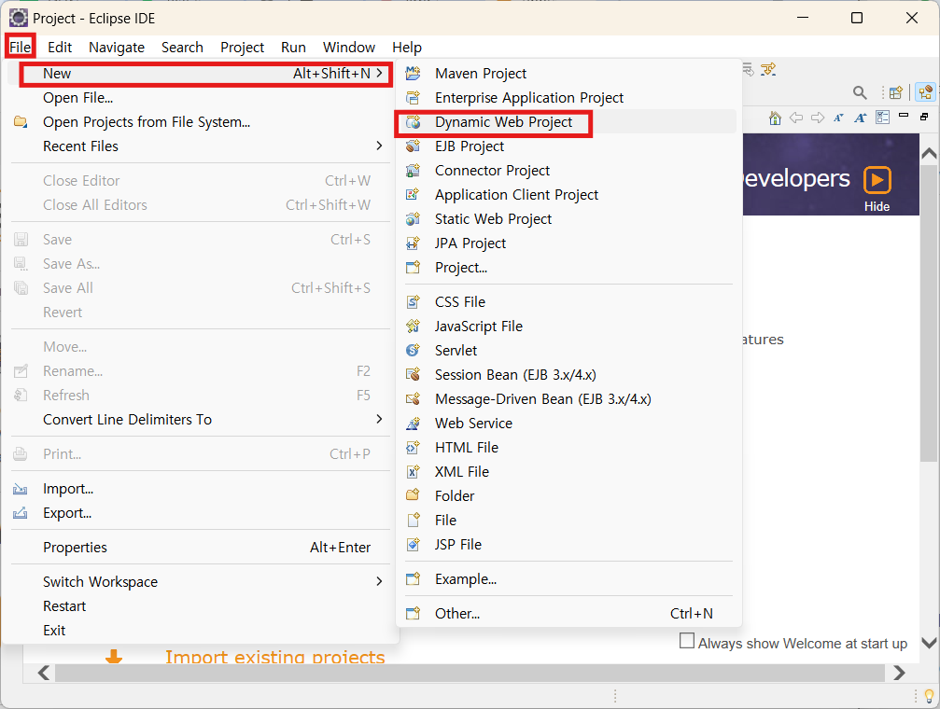Open the Project menu

242,48
